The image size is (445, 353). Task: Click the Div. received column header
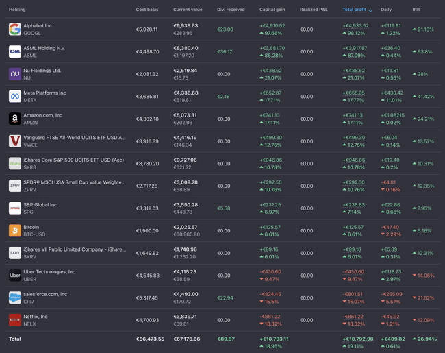click(231, 10)
